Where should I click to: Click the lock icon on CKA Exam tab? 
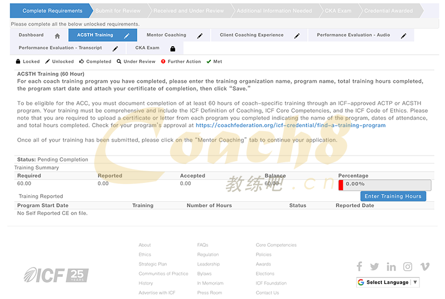tap(172, 48)
